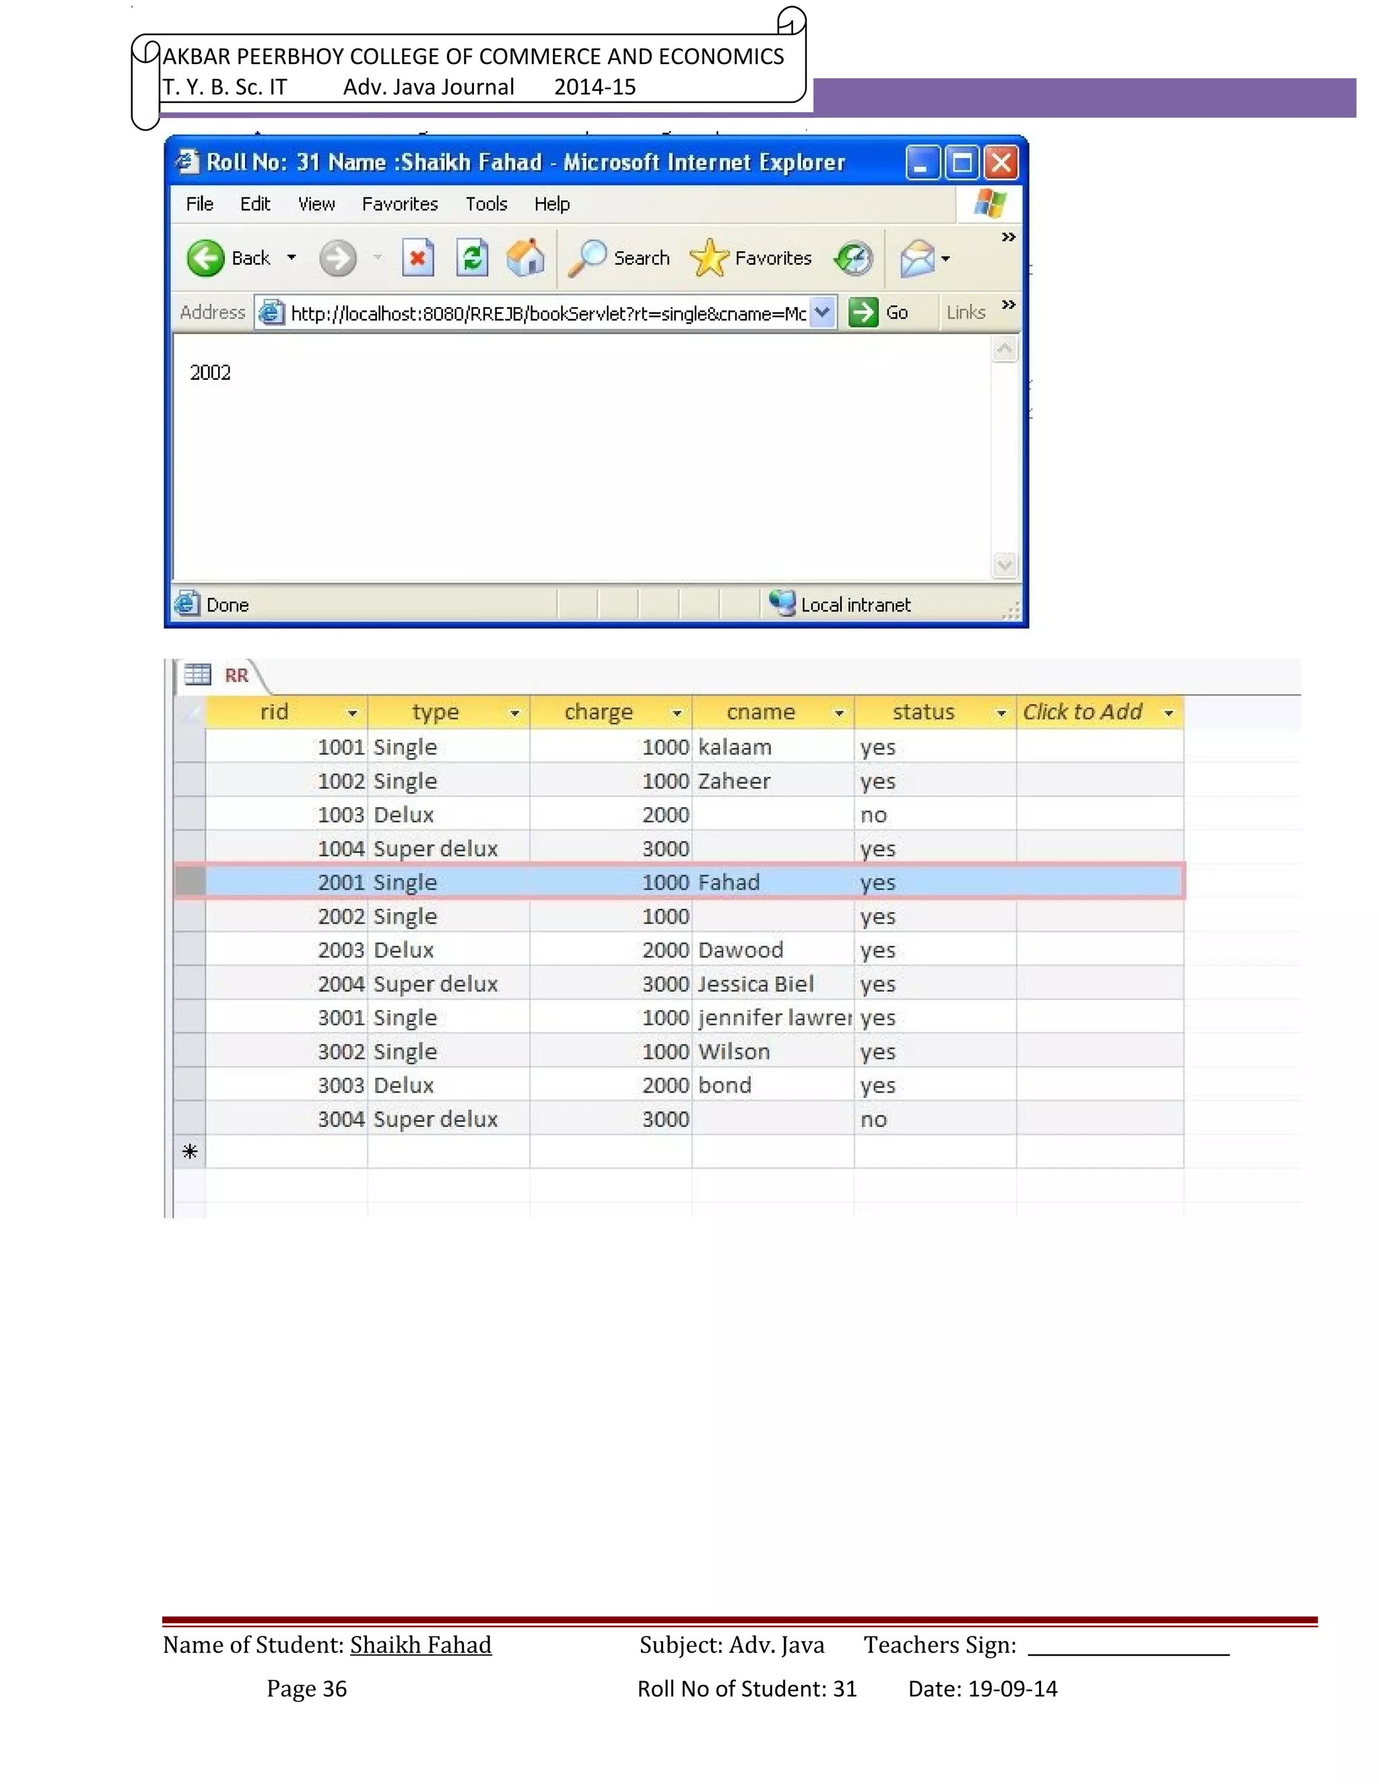Switch to the RR table tab

click(x=236, y=675)
